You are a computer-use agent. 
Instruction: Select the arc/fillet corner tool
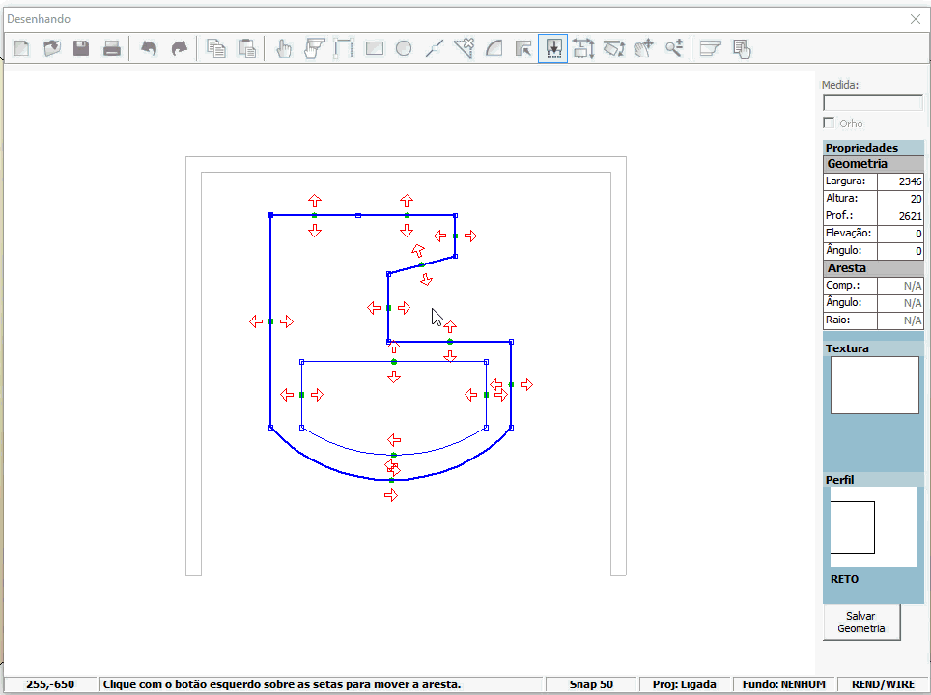click(x=494, y=48)
